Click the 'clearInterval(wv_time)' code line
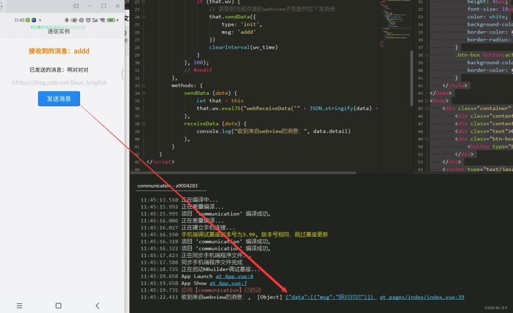The image size is (513, 313). [243, 47]
